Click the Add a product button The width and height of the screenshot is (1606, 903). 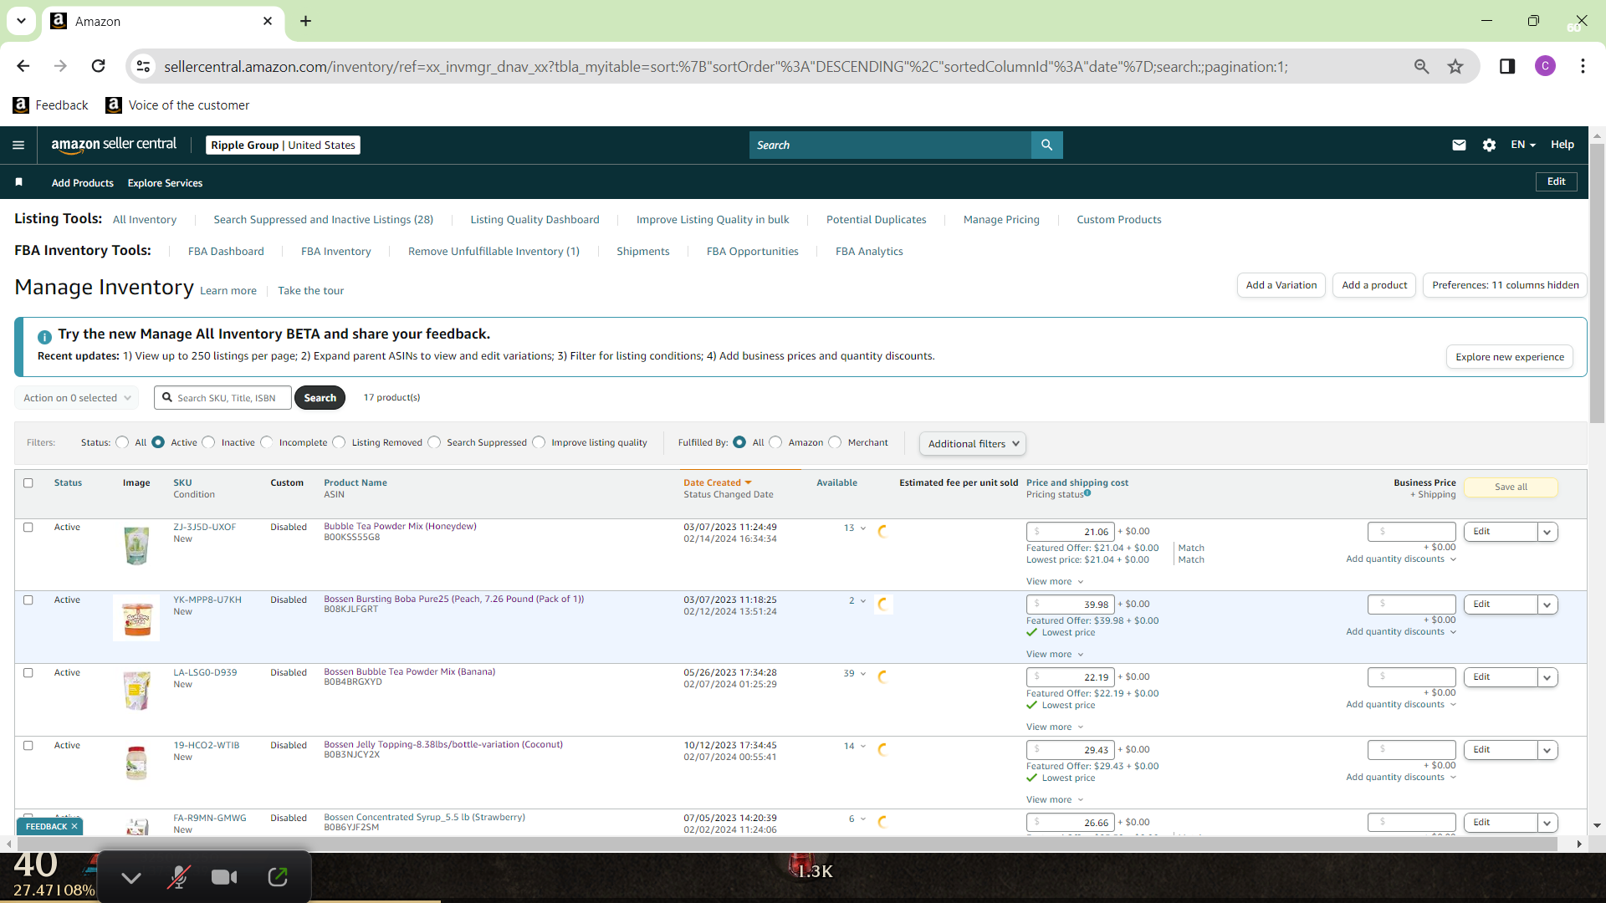(x=1374, y=285)
